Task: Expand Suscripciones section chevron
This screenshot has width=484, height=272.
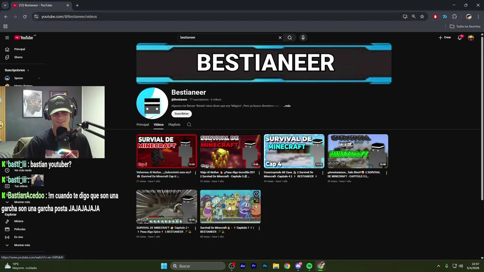Action: [28, 70]
